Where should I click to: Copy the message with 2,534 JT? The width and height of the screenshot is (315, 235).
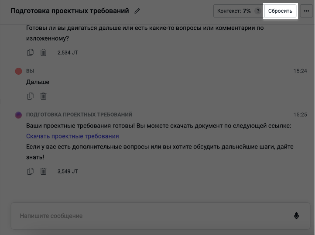(30, 52)
